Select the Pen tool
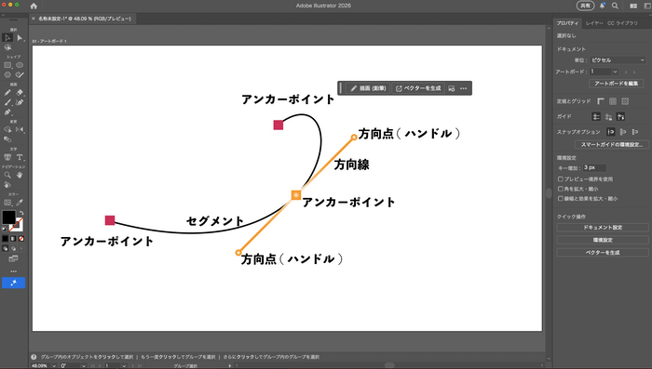 (7, 112)
